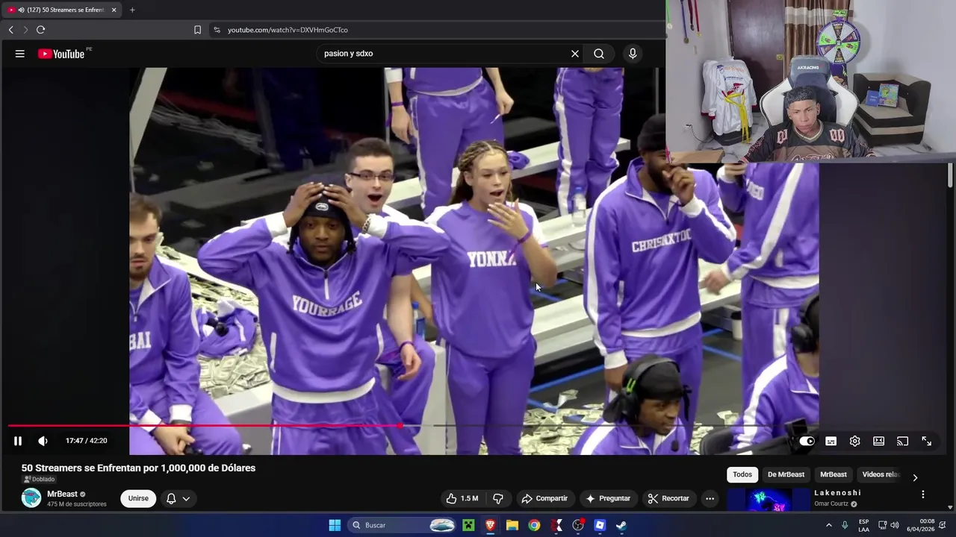956x537 pixels.
Task: Turn on subtitles with the captions icon
Action: (831, 441)
